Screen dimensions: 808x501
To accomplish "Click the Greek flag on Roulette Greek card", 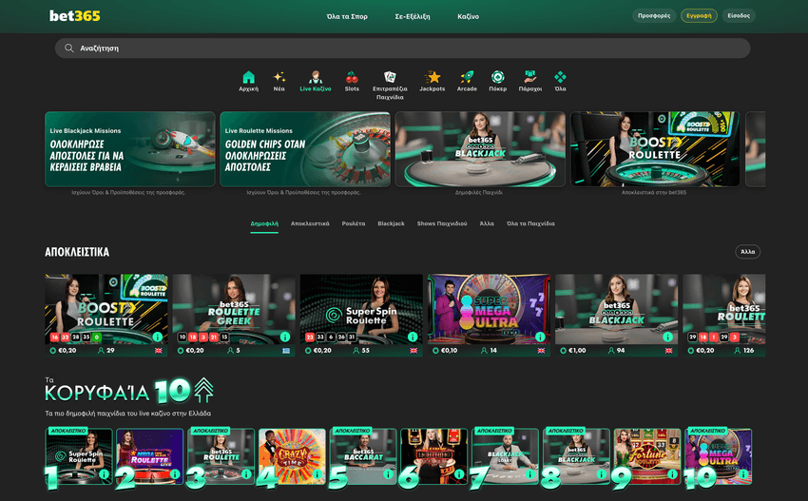I will click(x=286, y=351).
